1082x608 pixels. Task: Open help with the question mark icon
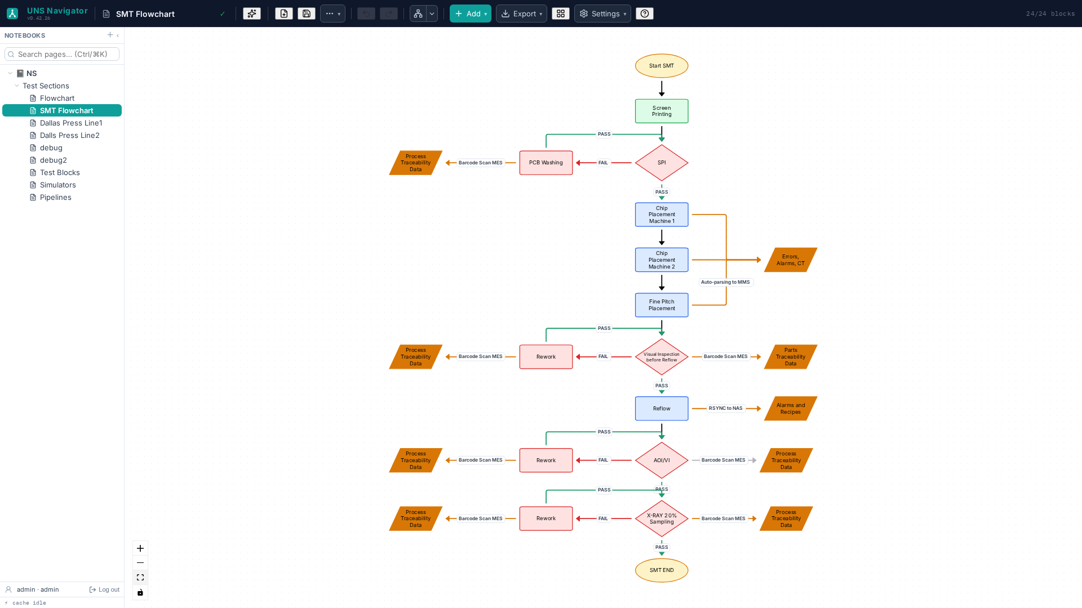[645, 14]
